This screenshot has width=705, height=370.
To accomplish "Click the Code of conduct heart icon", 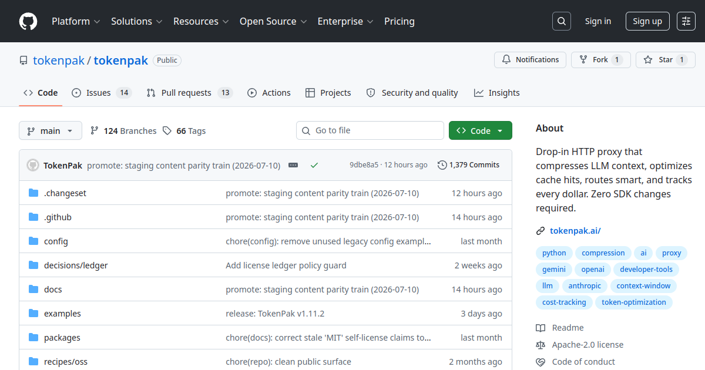I will tap(540, 362).
